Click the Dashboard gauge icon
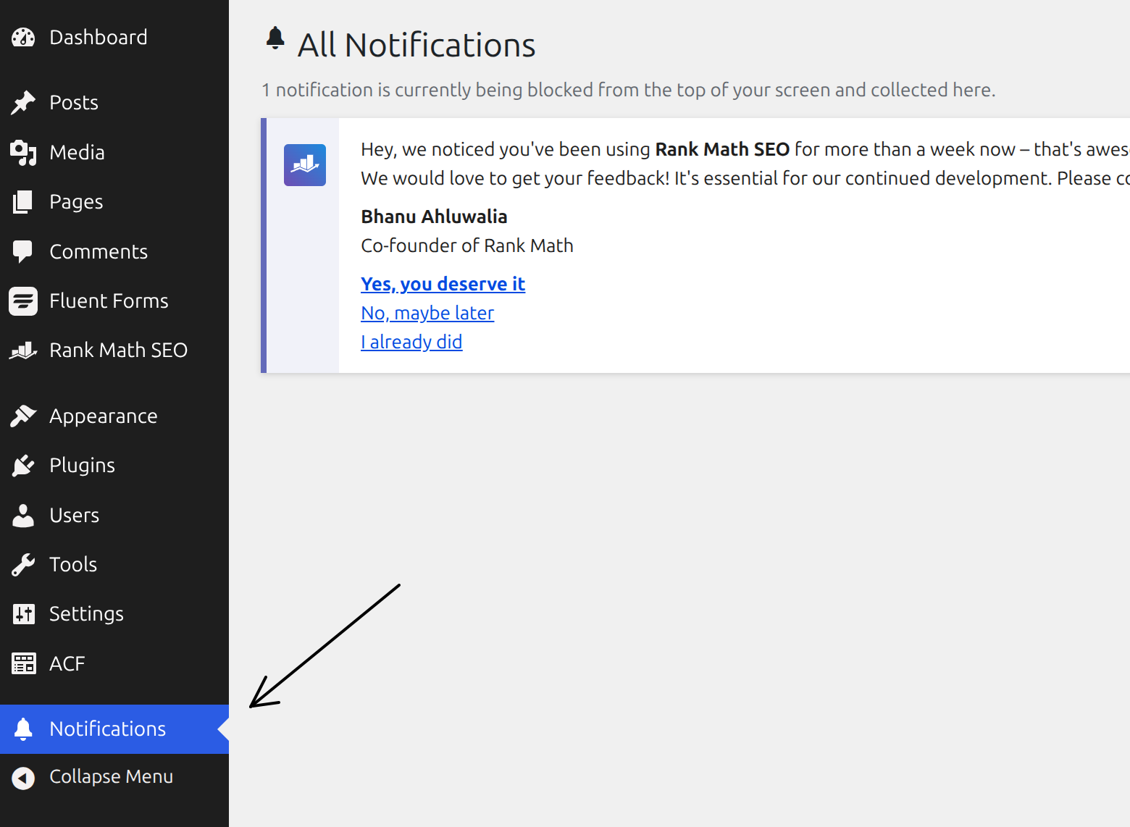 click(23, 38)
